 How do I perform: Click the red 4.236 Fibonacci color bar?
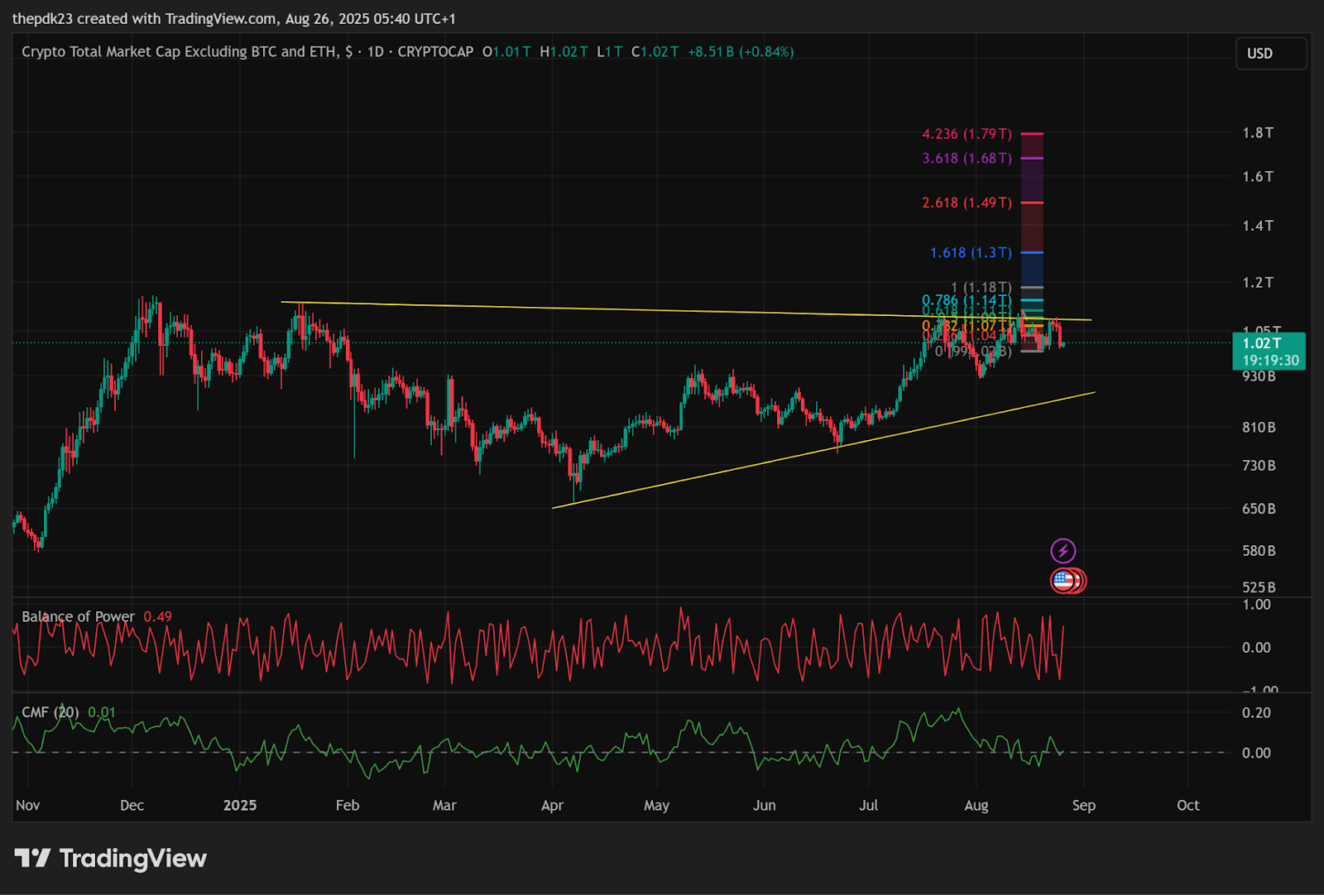pyautogui.click(x=1032, y=134)
